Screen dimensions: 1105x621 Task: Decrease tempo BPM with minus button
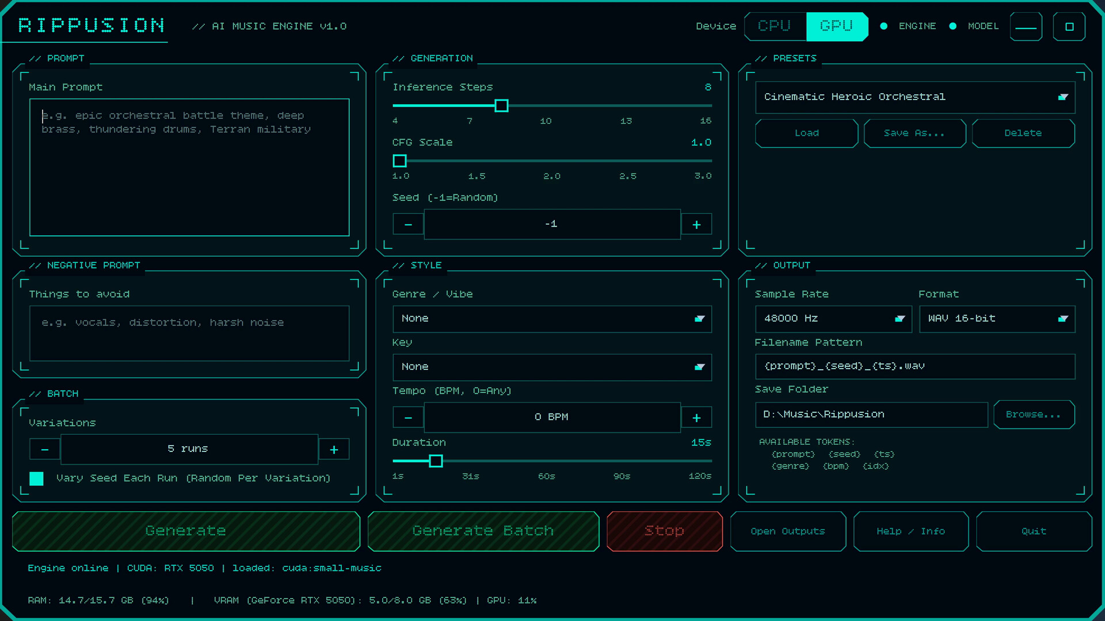408,417
